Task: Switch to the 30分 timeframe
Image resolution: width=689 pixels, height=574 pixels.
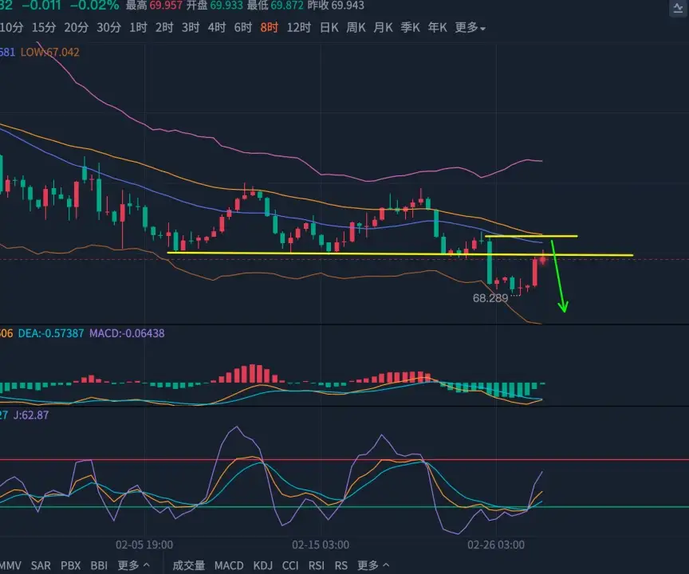Action: coord(109,28)
